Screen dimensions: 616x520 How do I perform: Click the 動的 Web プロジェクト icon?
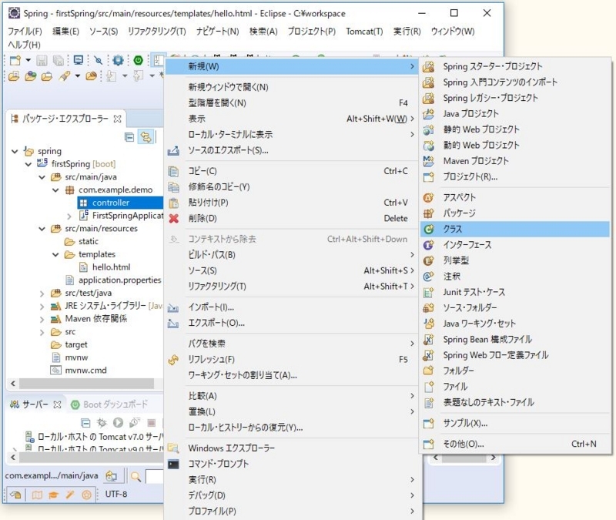429,146
